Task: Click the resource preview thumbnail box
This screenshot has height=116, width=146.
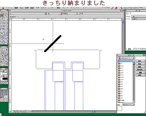Action: pos(120,108)
